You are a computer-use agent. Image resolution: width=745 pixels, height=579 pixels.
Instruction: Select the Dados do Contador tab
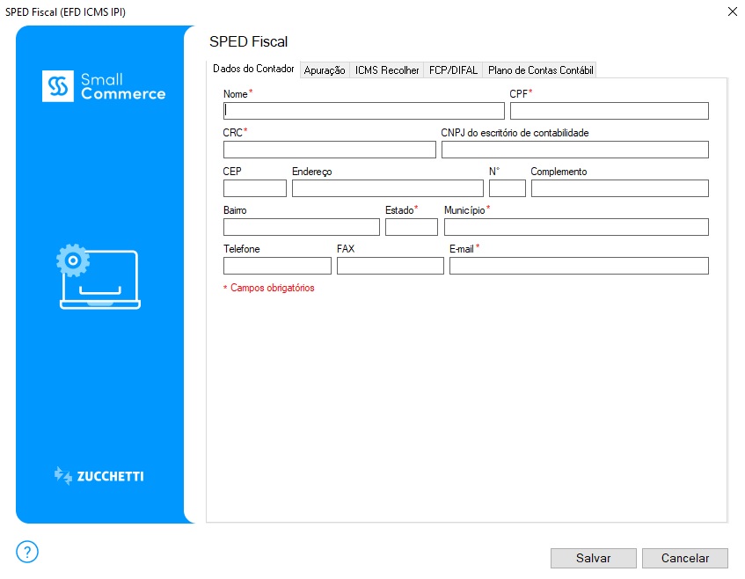(253, 70)
